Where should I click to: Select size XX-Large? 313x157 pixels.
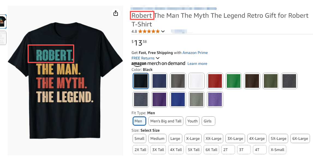click(213, 138)
